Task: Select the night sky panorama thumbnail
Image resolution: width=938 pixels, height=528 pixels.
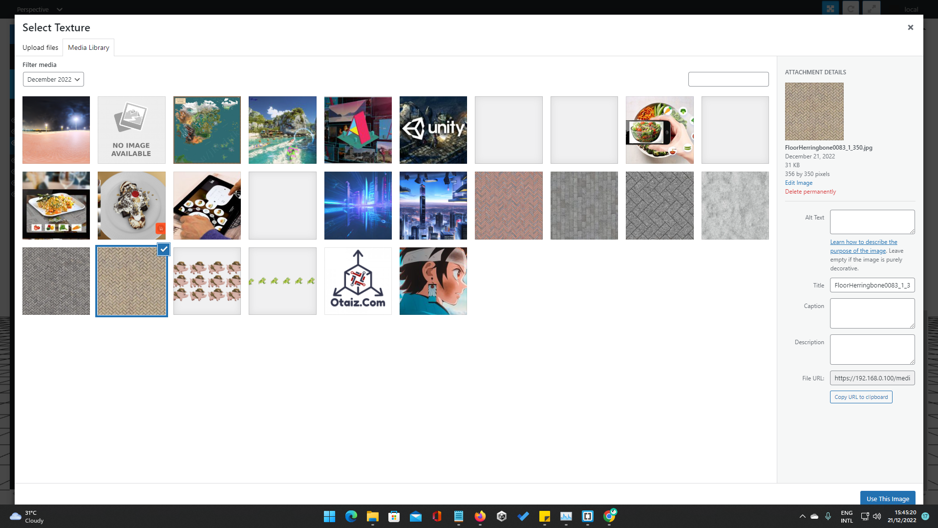Action: pyautogui.click(x=56, y=130)
